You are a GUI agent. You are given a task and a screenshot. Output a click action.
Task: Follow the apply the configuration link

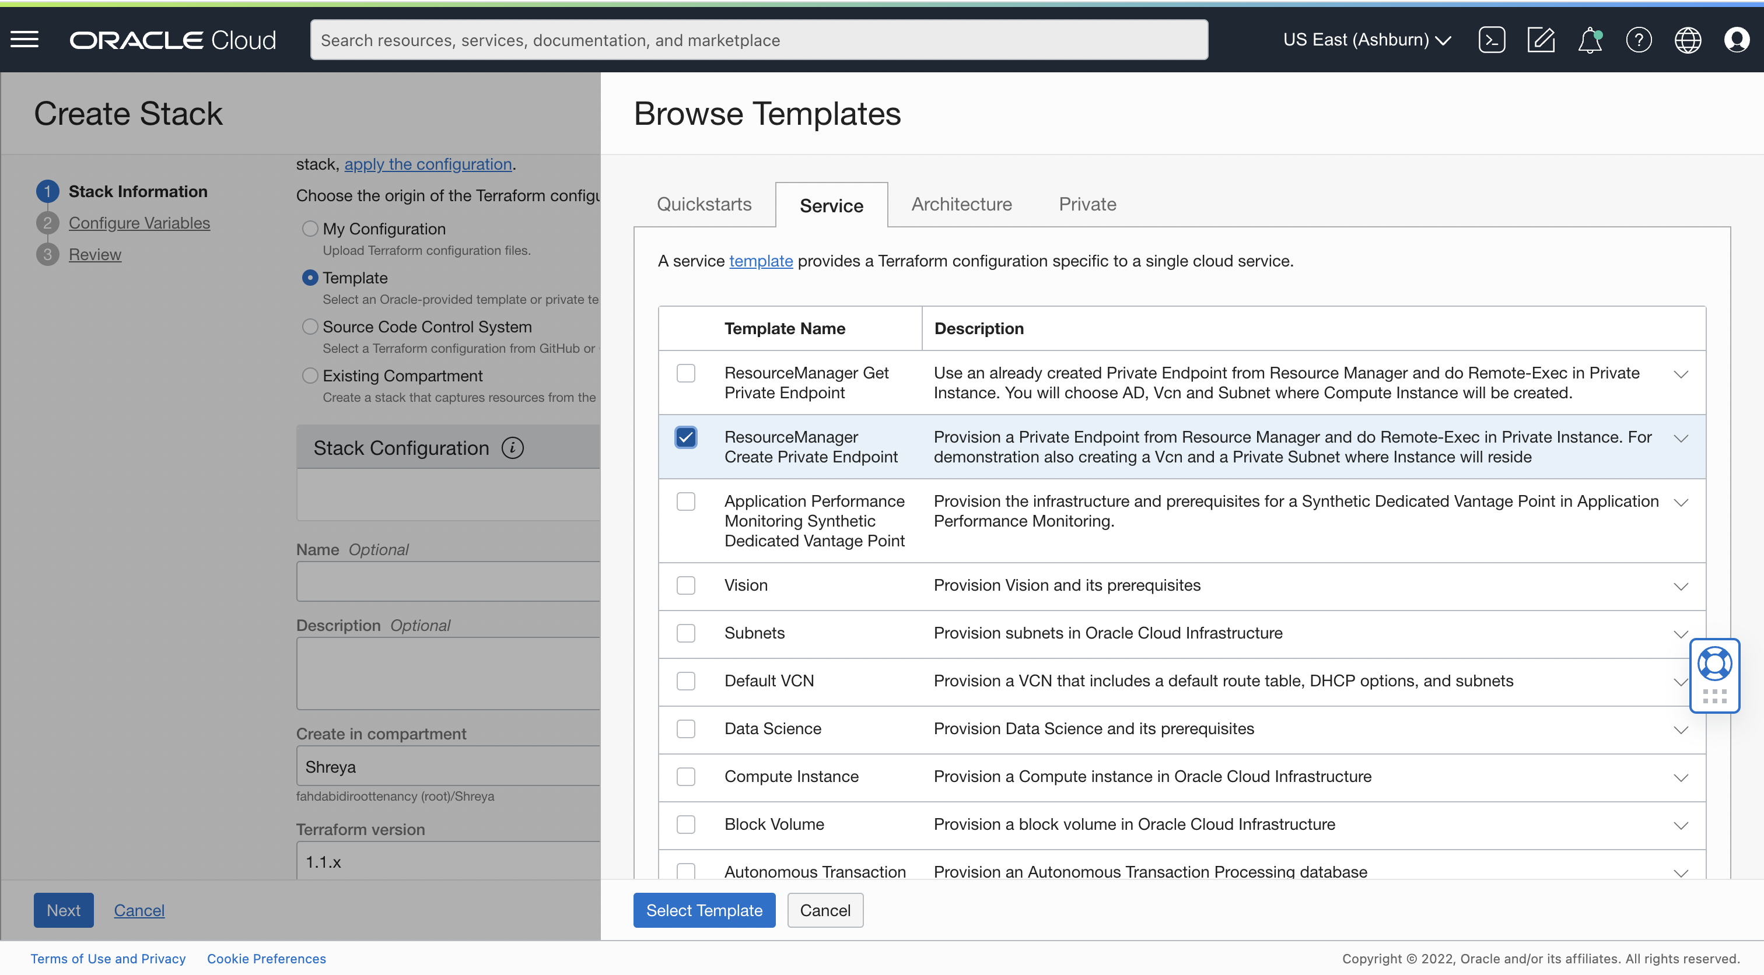(x=429, y=164)
